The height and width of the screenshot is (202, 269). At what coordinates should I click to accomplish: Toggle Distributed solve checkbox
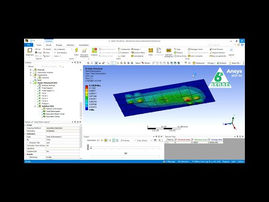coord(55,53)
